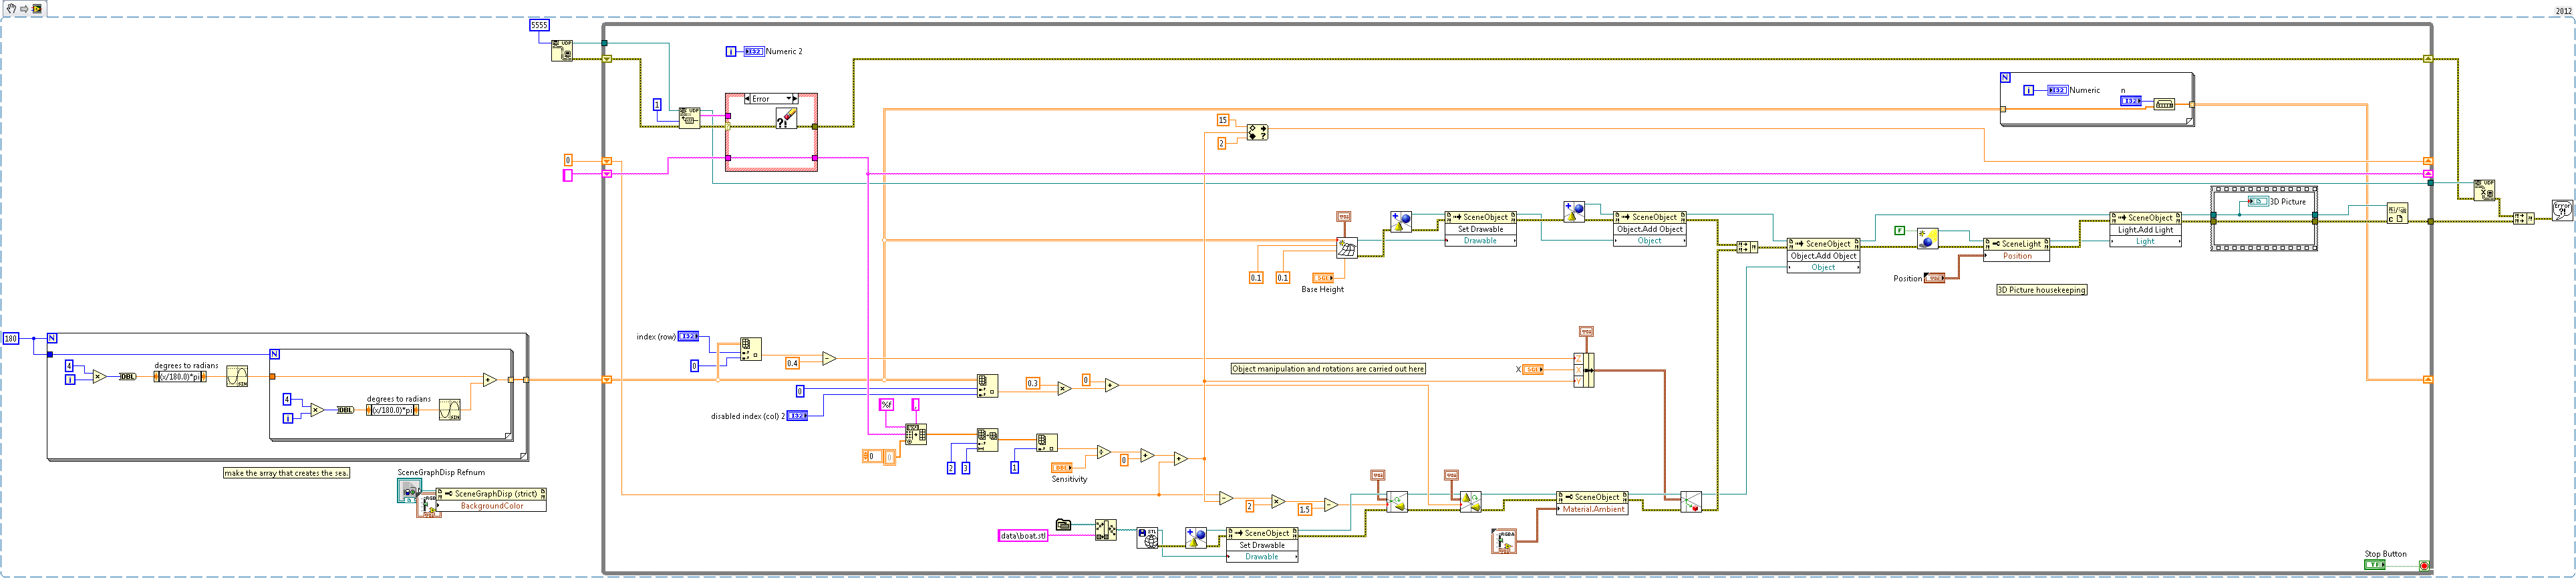Click the 'Numeric 2' indicator label
This screenshot has width=2576, height=578.
(784, 51)
